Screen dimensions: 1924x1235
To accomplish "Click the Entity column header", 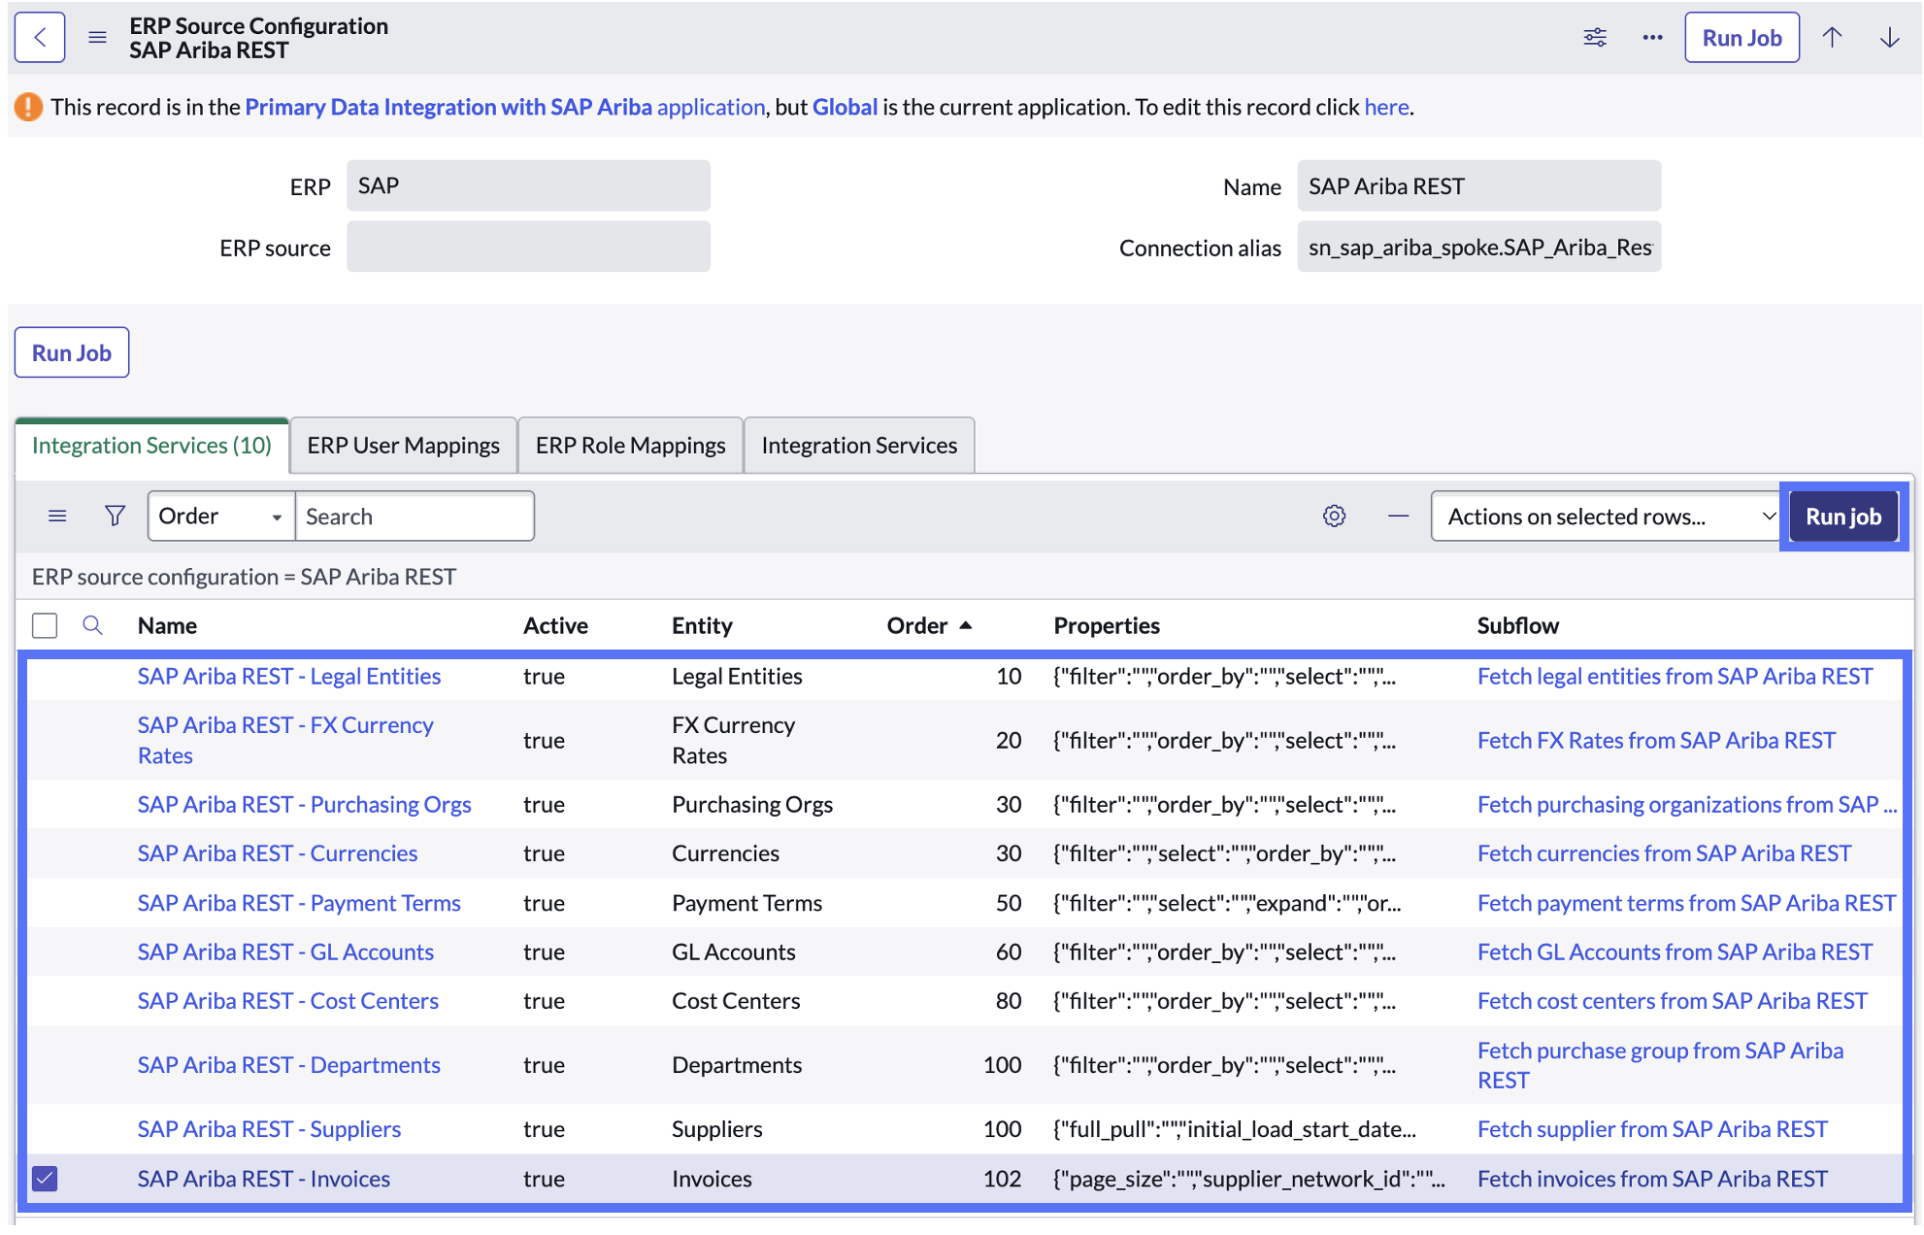I will pyautogui.click(x=702, y=625).
